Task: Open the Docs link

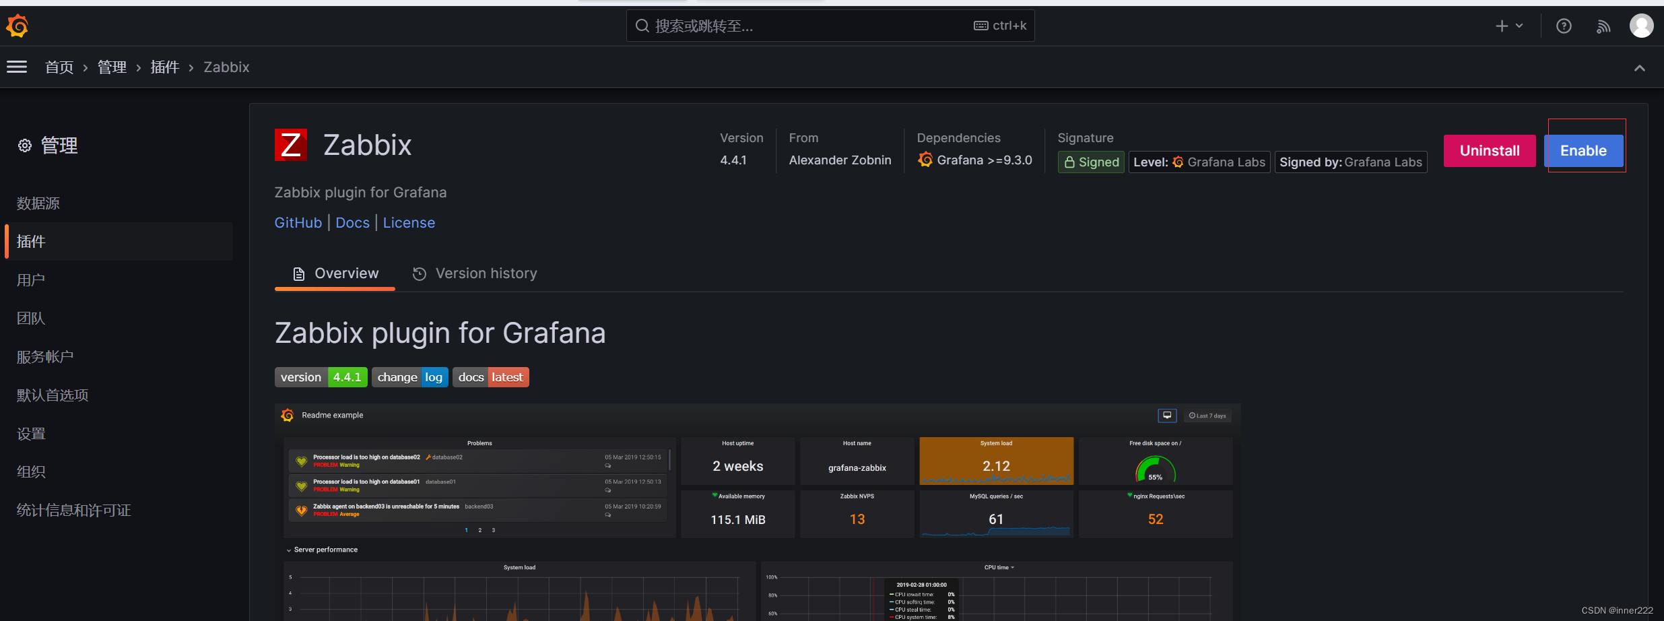Action: 352,223
